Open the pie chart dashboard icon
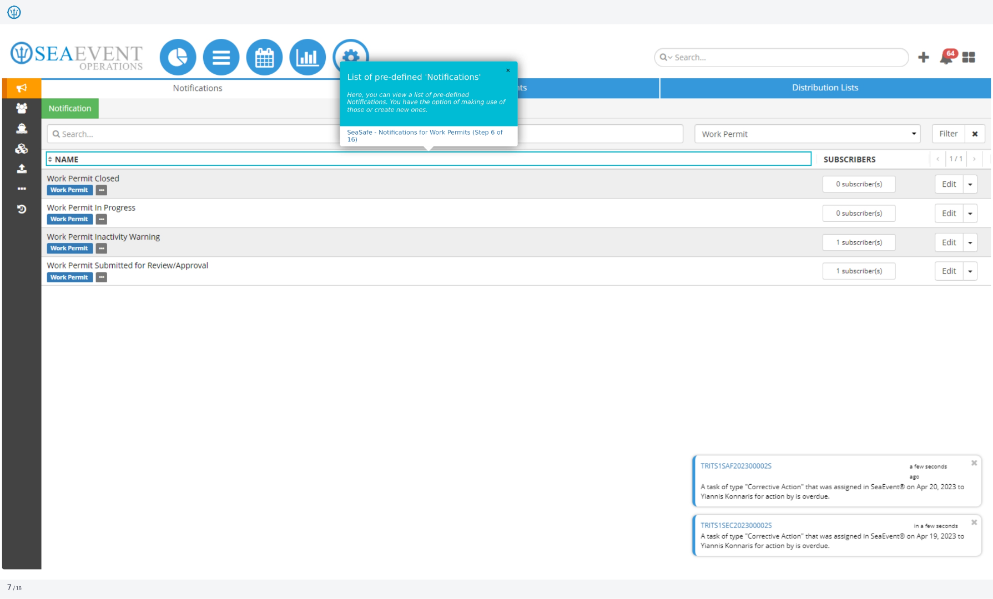 [x=178, y=57]
